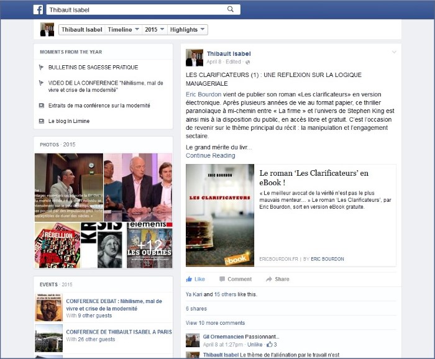
Task: Open the Paris conference event thumbnail
Action: pos(49,339)
